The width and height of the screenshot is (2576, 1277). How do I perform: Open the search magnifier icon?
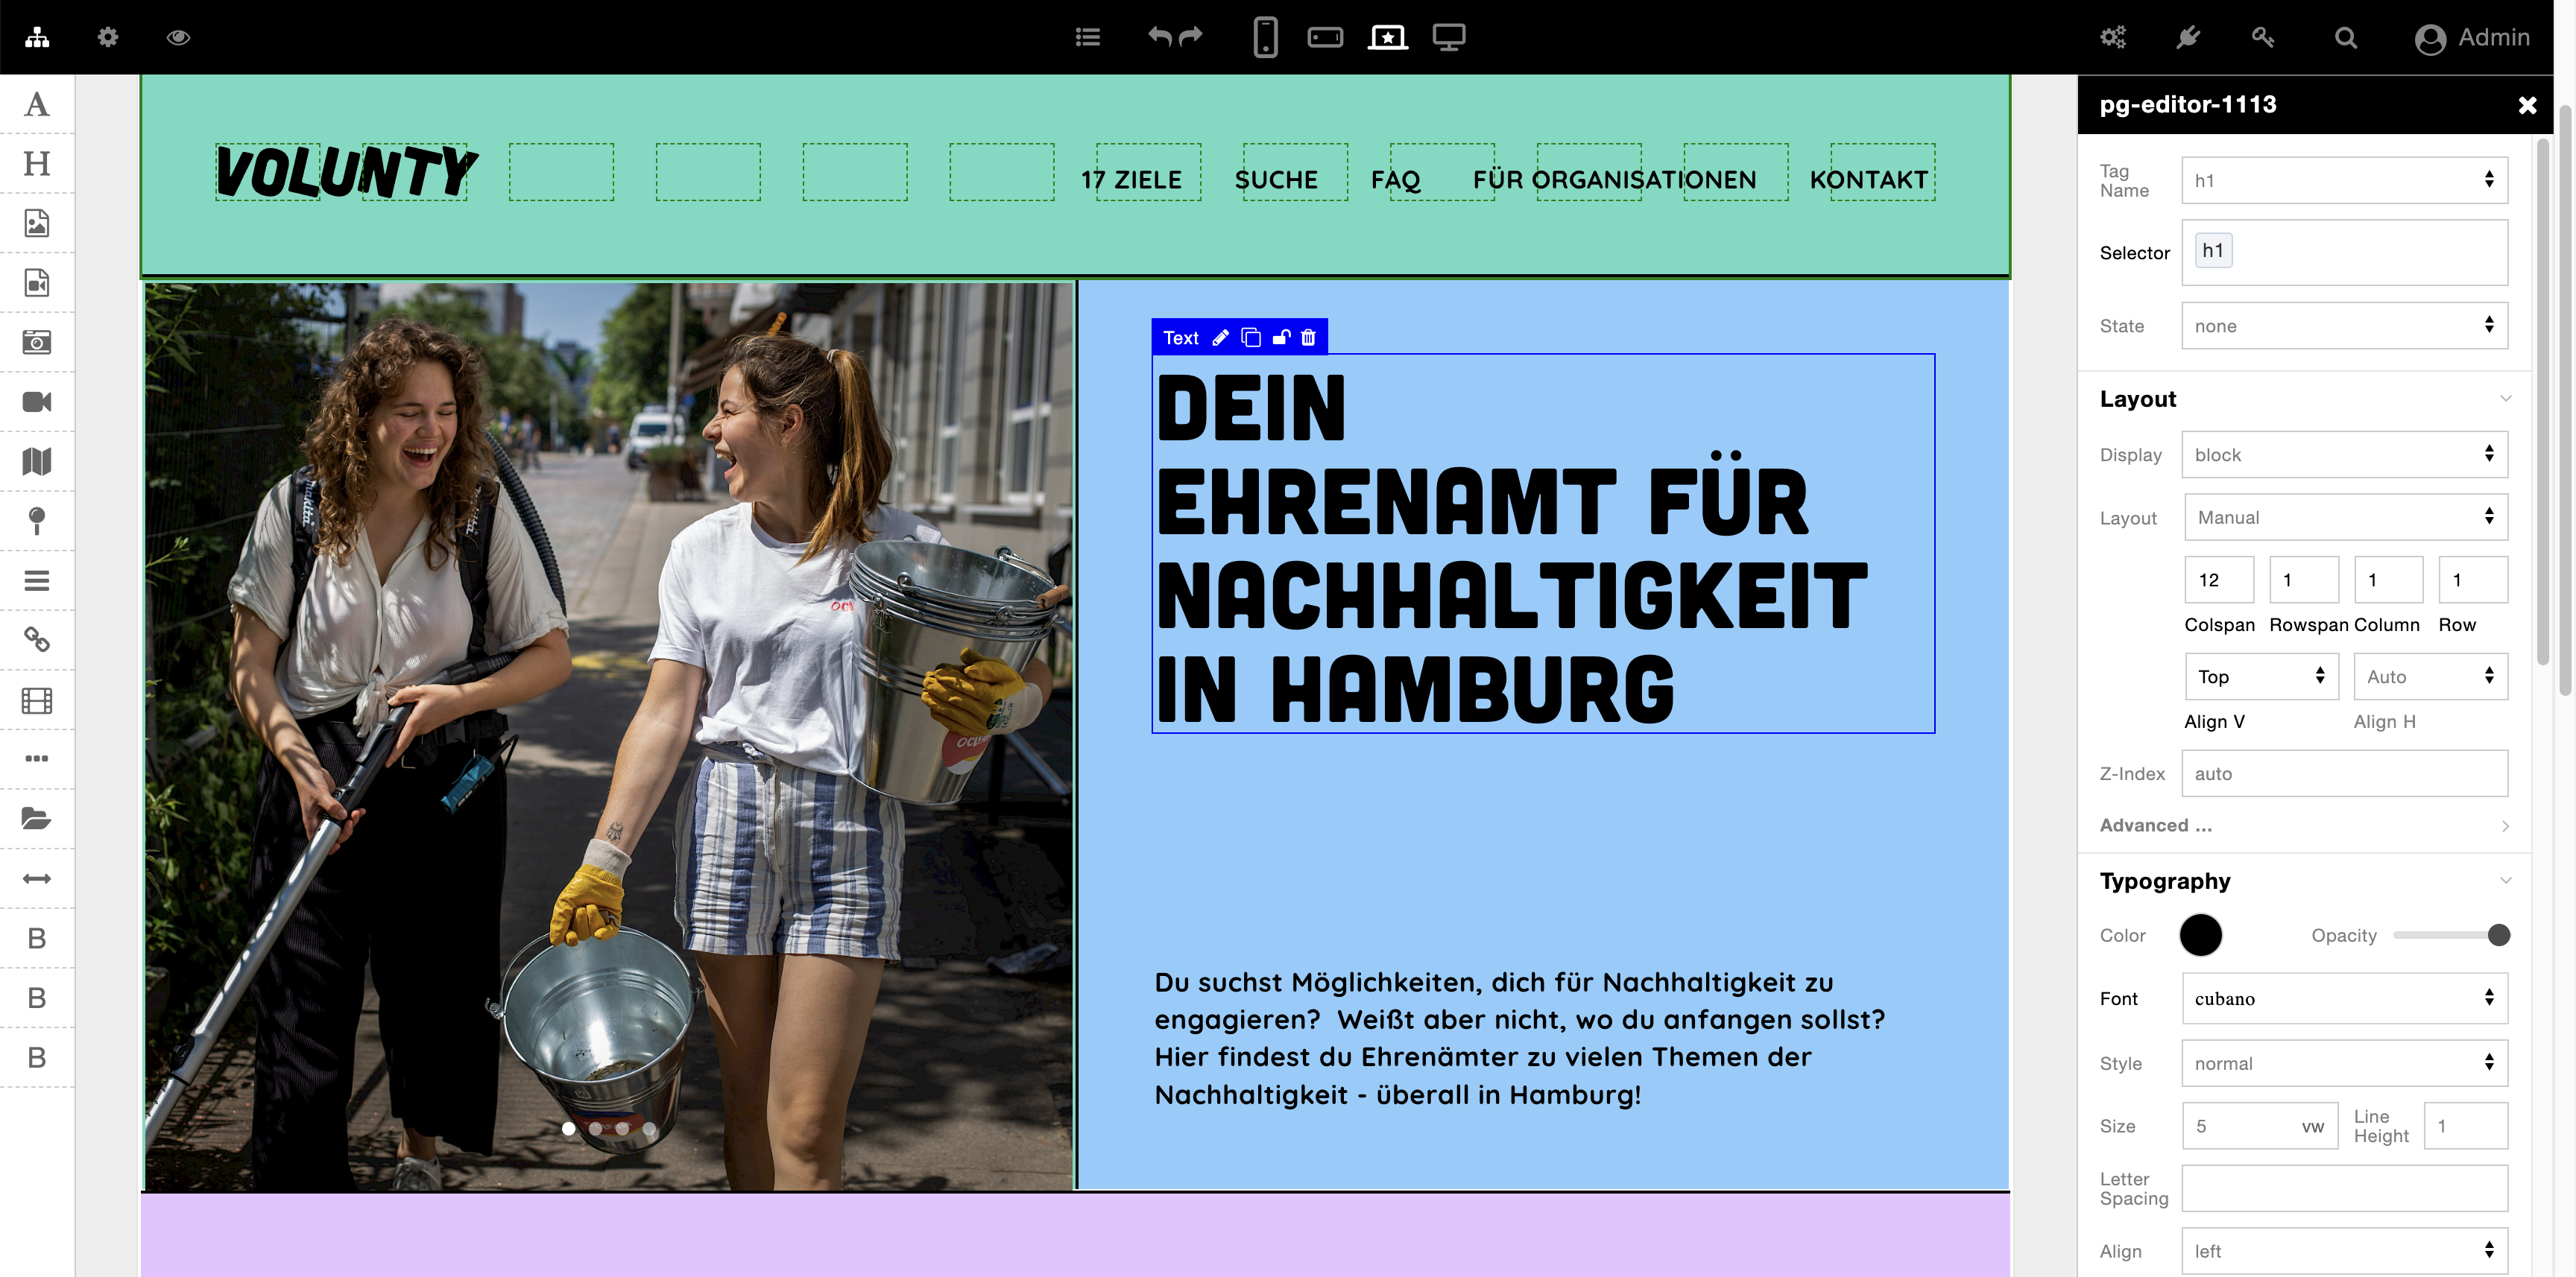(x=2346, y=37)
